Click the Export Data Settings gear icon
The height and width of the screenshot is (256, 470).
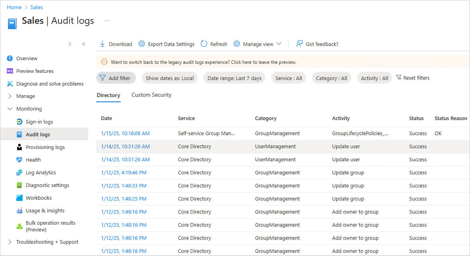pos(141,44)
